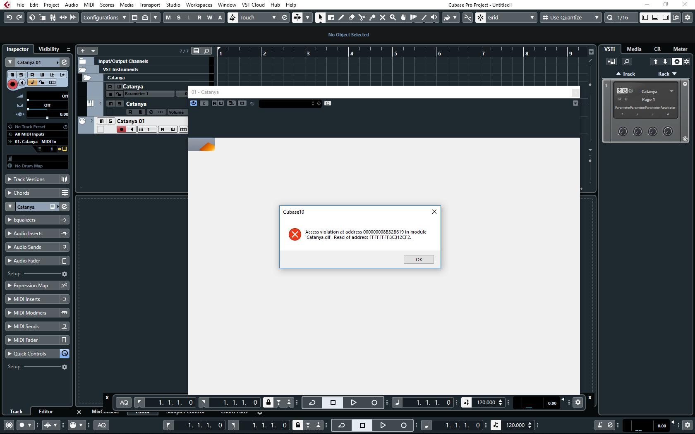This screenshot has height=434, width=695.
Task: Click OK in the access violation dialog
Action: coord(419,260)
